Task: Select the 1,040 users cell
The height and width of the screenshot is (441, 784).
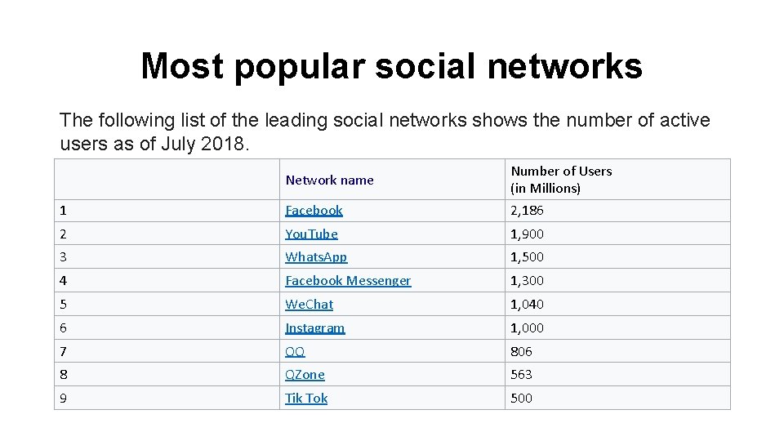Action: click(527, 305)
